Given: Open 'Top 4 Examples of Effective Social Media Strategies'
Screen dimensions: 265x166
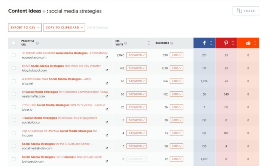Looking at the screenshot, I should click(x=61, y=131).
